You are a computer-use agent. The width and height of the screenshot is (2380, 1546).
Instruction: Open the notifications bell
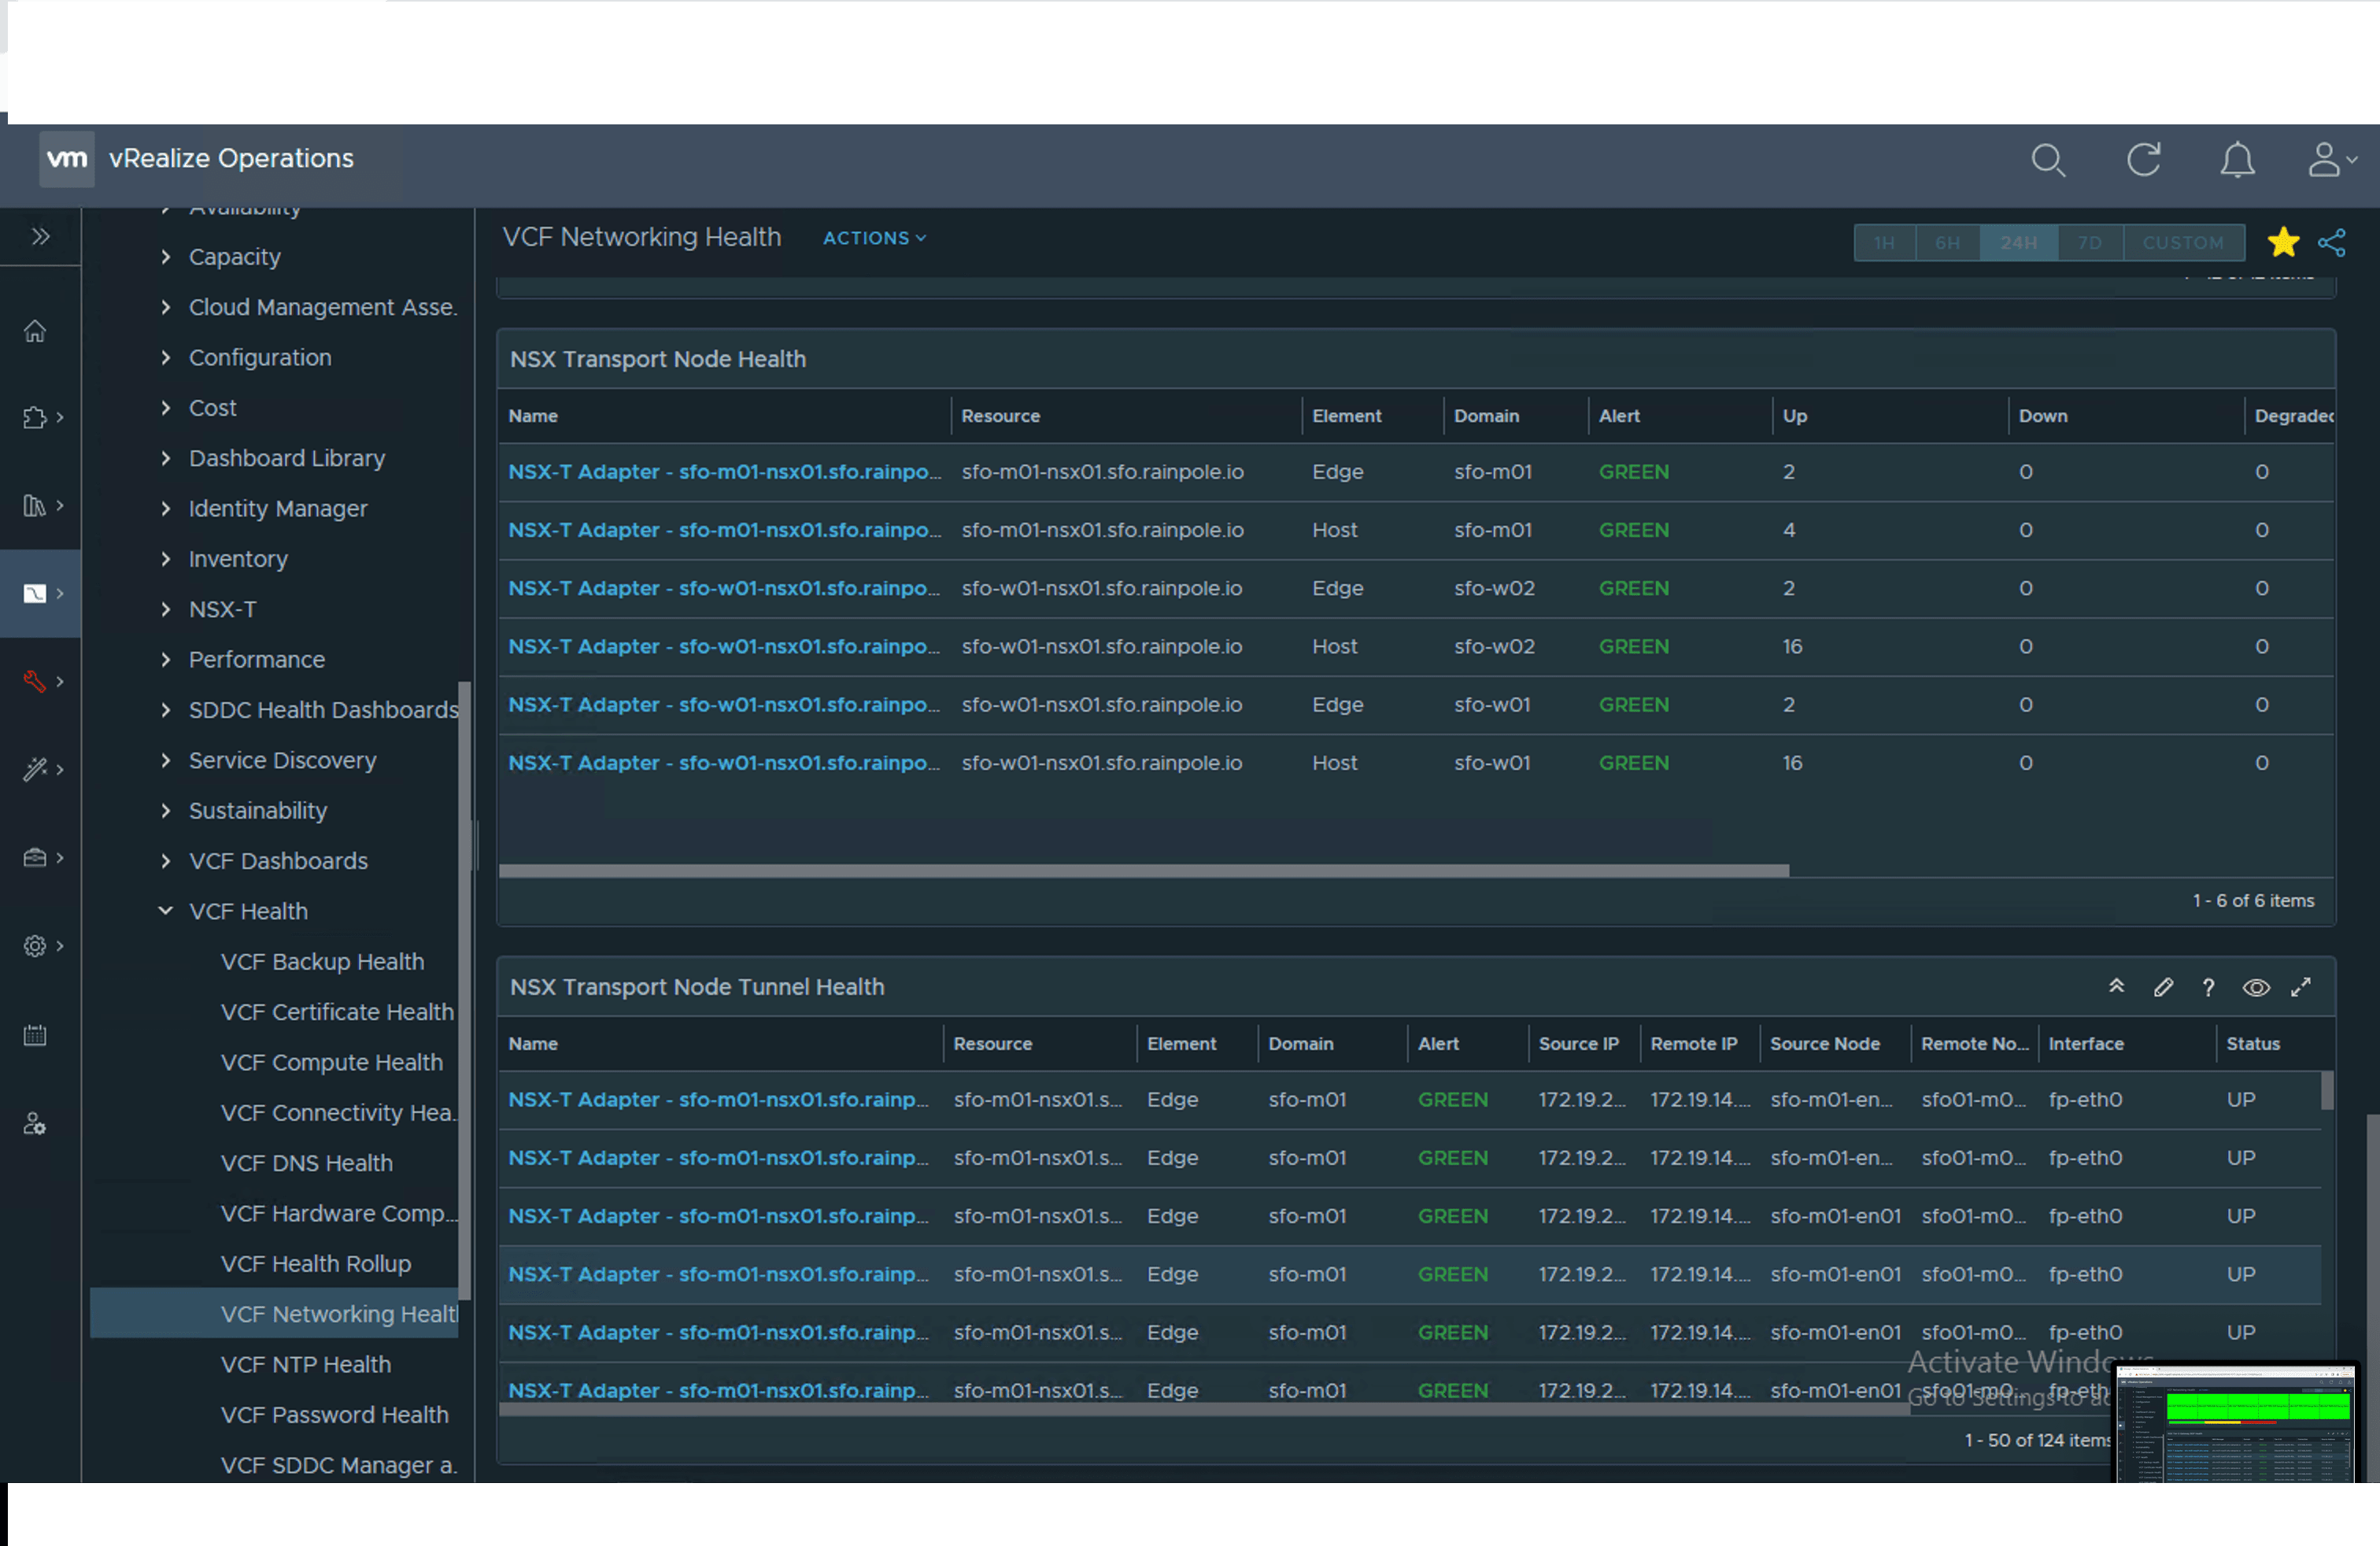pyautogui.click(x=2237, y=160)
